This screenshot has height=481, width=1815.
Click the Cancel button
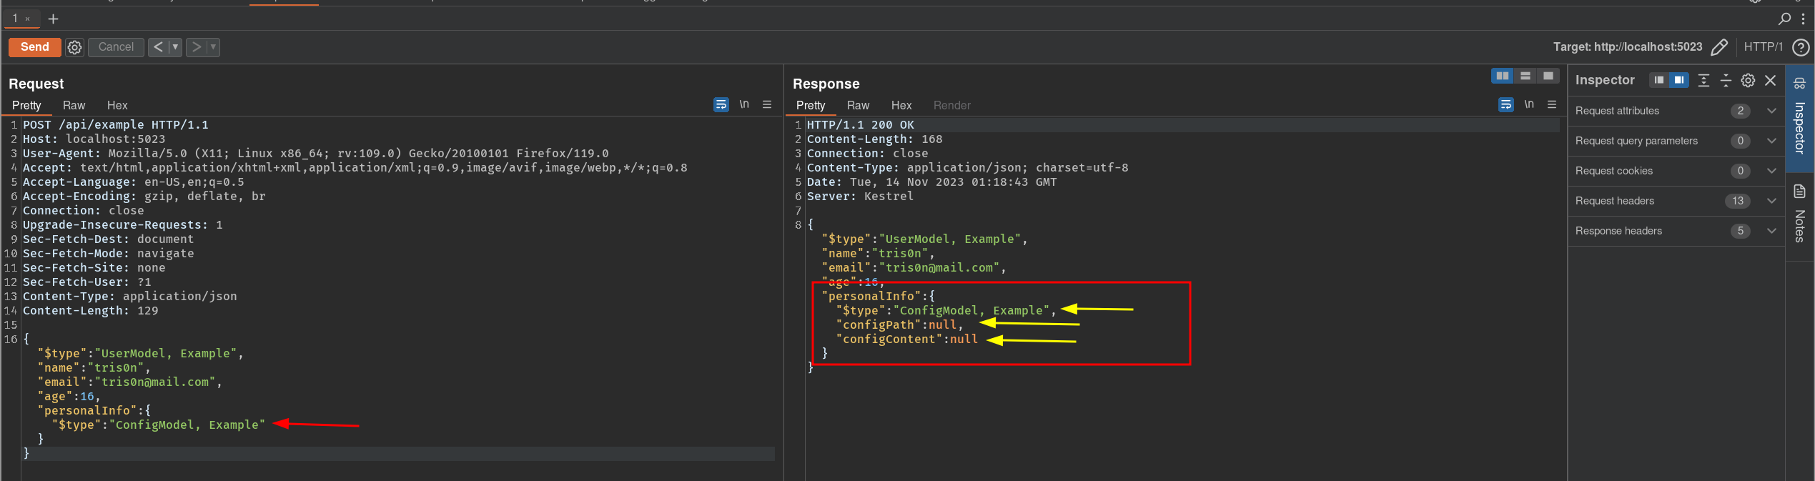116,47
